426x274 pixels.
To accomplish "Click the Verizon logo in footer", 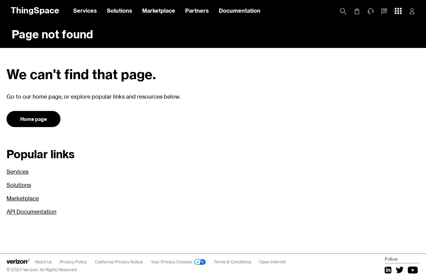I will coord(18,261).
